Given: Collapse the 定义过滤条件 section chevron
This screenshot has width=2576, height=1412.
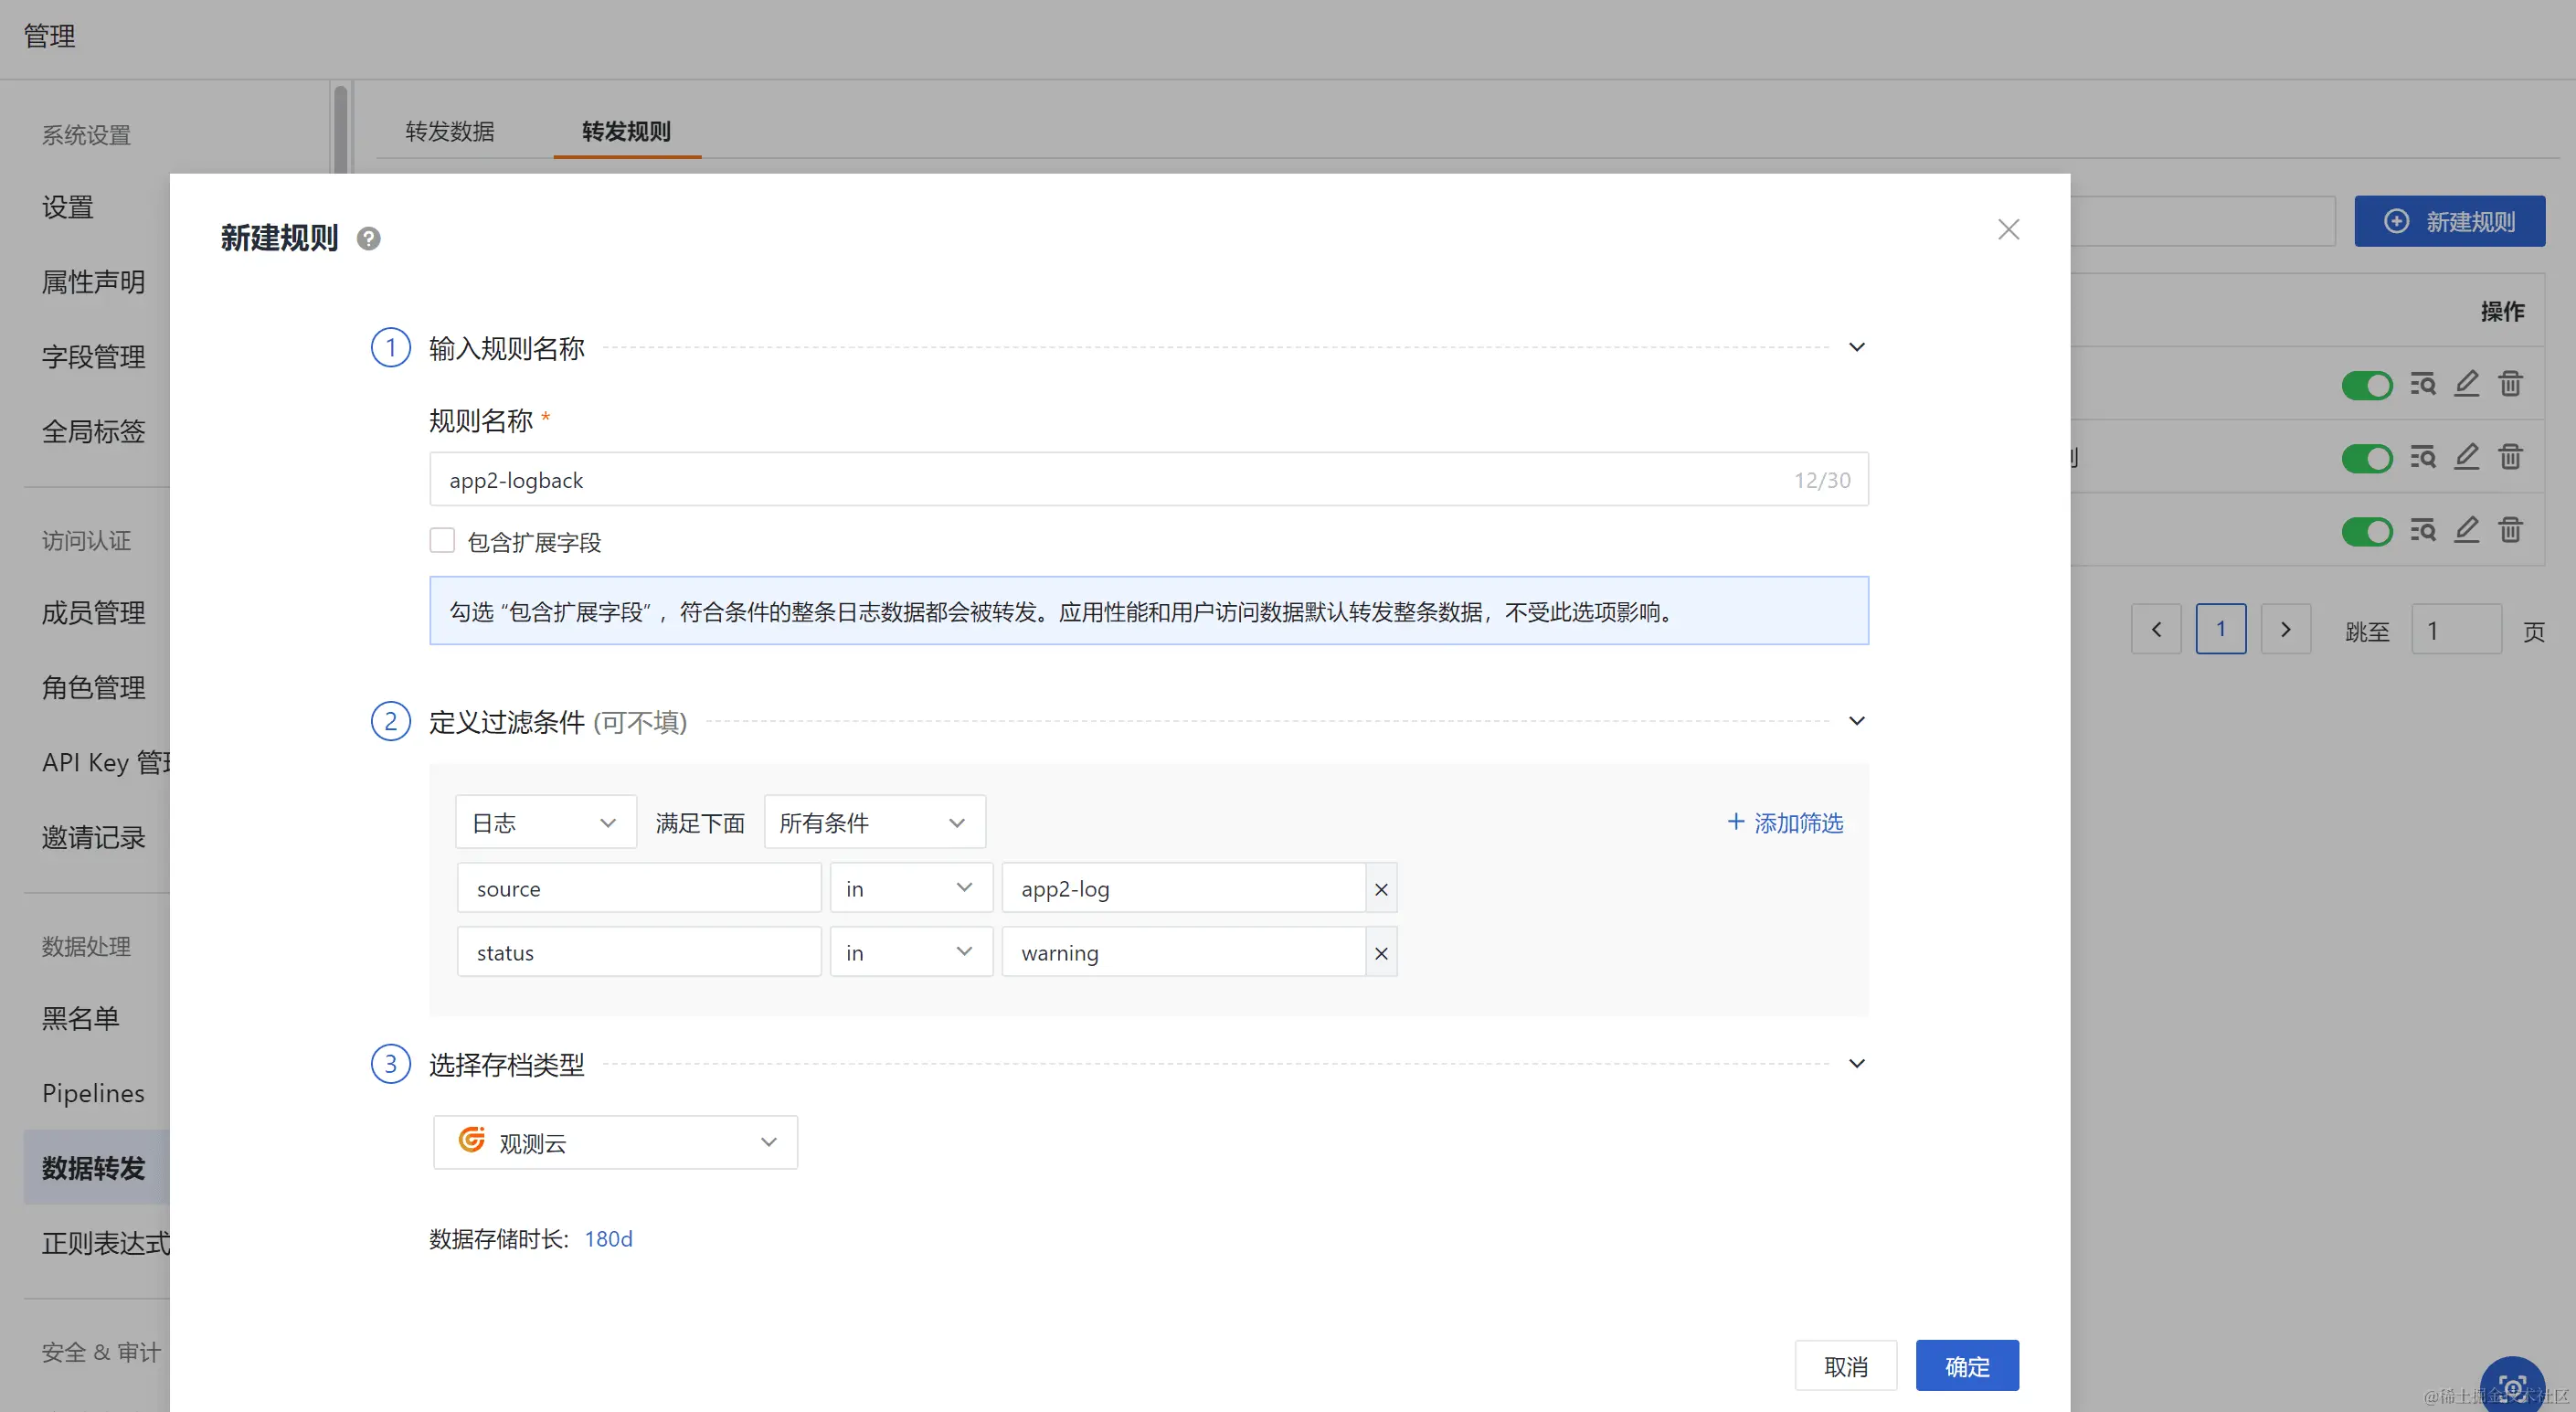Looking at the screenshot, I should point(1856,721).
